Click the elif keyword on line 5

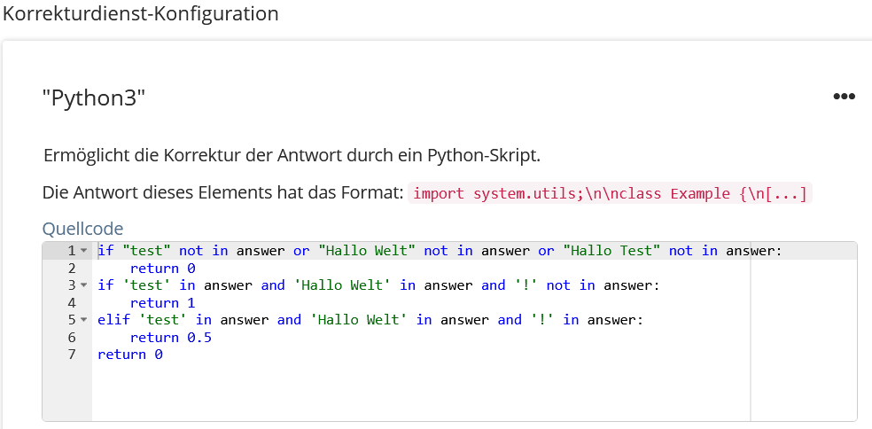tap(114, 320)
